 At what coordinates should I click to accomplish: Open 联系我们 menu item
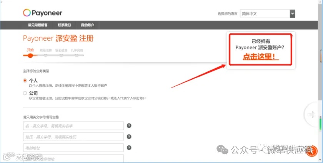click(64, 25)
